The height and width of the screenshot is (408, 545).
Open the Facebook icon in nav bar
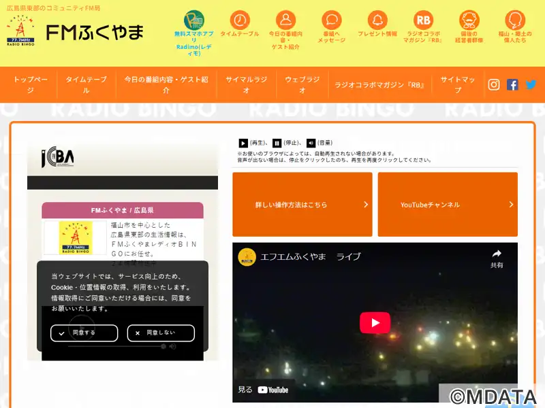[x=512, y=84]
